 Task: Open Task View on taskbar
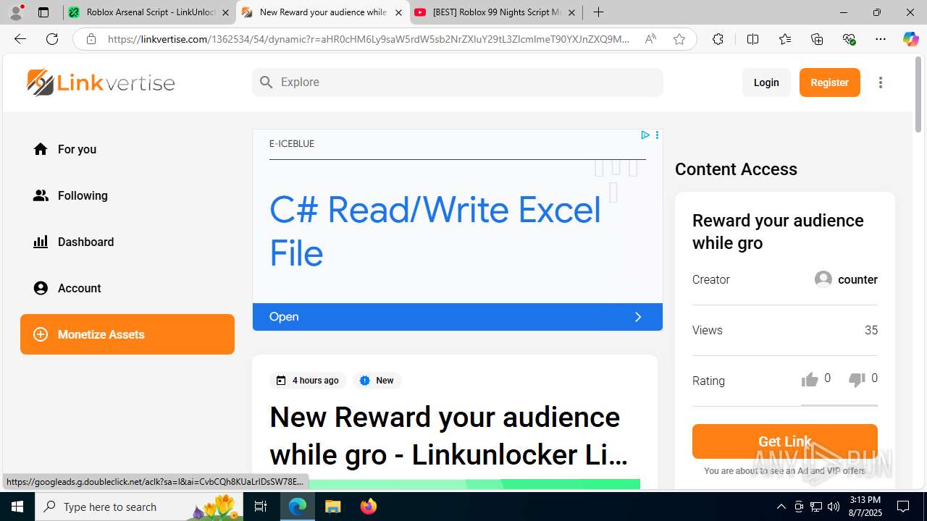coord(261,507)
